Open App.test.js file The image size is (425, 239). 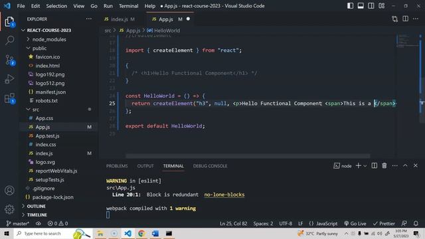pyautogui.click(x=47, y=135)
